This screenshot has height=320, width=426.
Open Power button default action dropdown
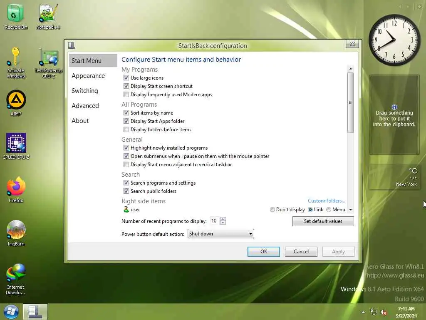[220, 233]
